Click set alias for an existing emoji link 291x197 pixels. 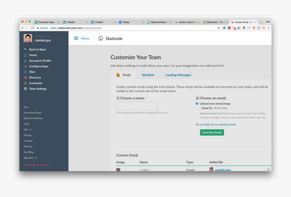pos(218,124)
